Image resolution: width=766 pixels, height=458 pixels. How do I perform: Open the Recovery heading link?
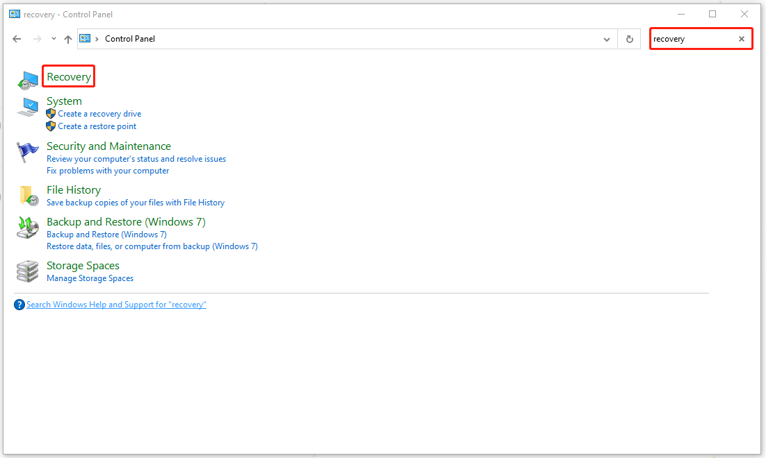(69, 77)
